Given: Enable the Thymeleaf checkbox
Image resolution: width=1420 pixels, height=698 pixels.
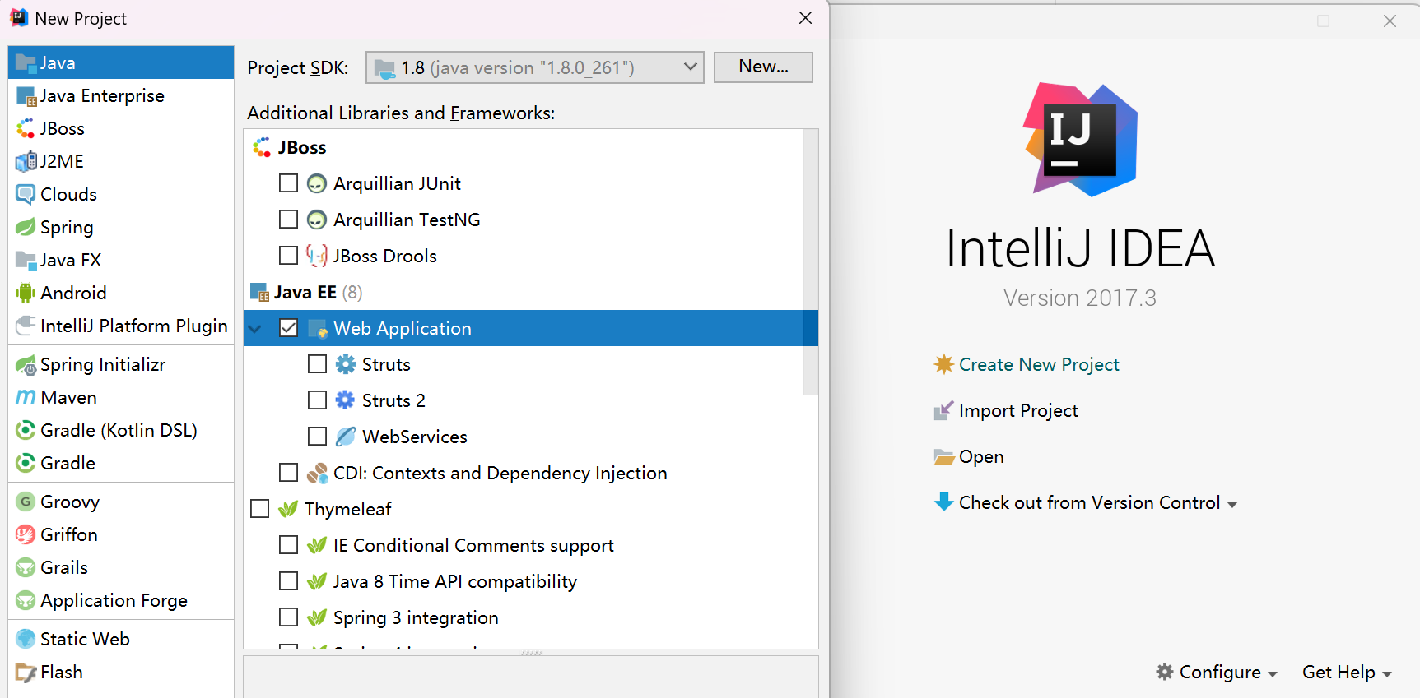Looking at the screenshot, I should (259, 509).
